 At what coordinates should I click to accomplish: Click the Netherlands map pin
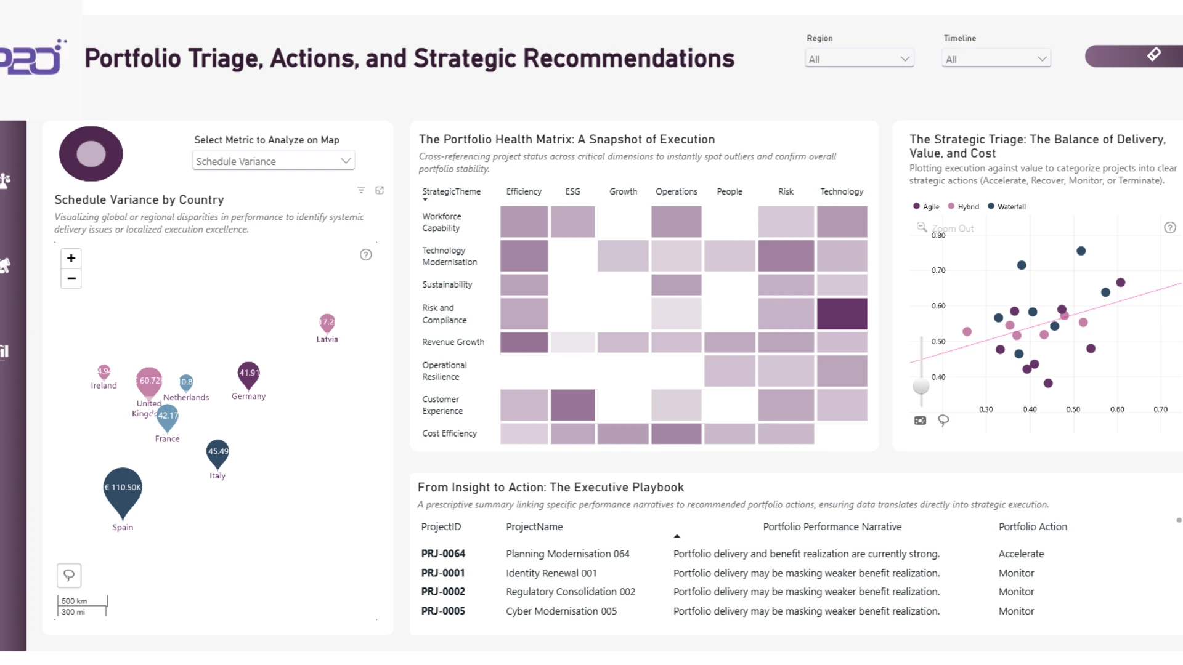(x=186, y=383)
